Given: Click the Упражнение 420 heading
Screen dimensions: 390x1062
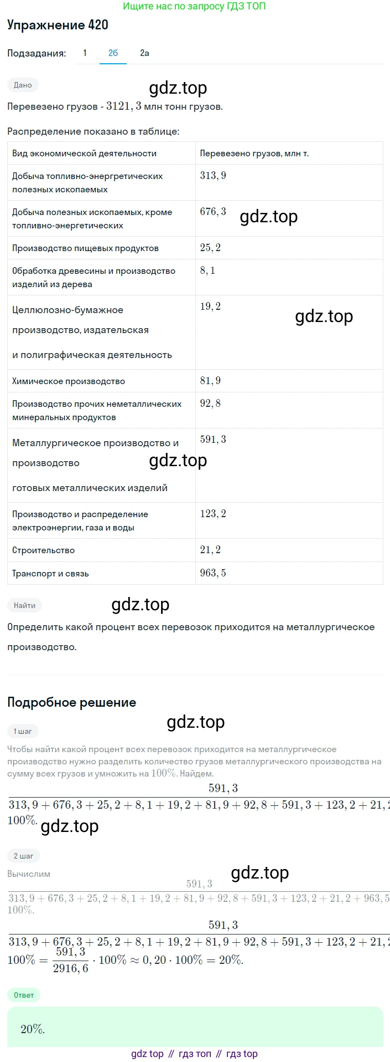Looking at the screenshot, I should pyautogui.click(x=58, y=25).
